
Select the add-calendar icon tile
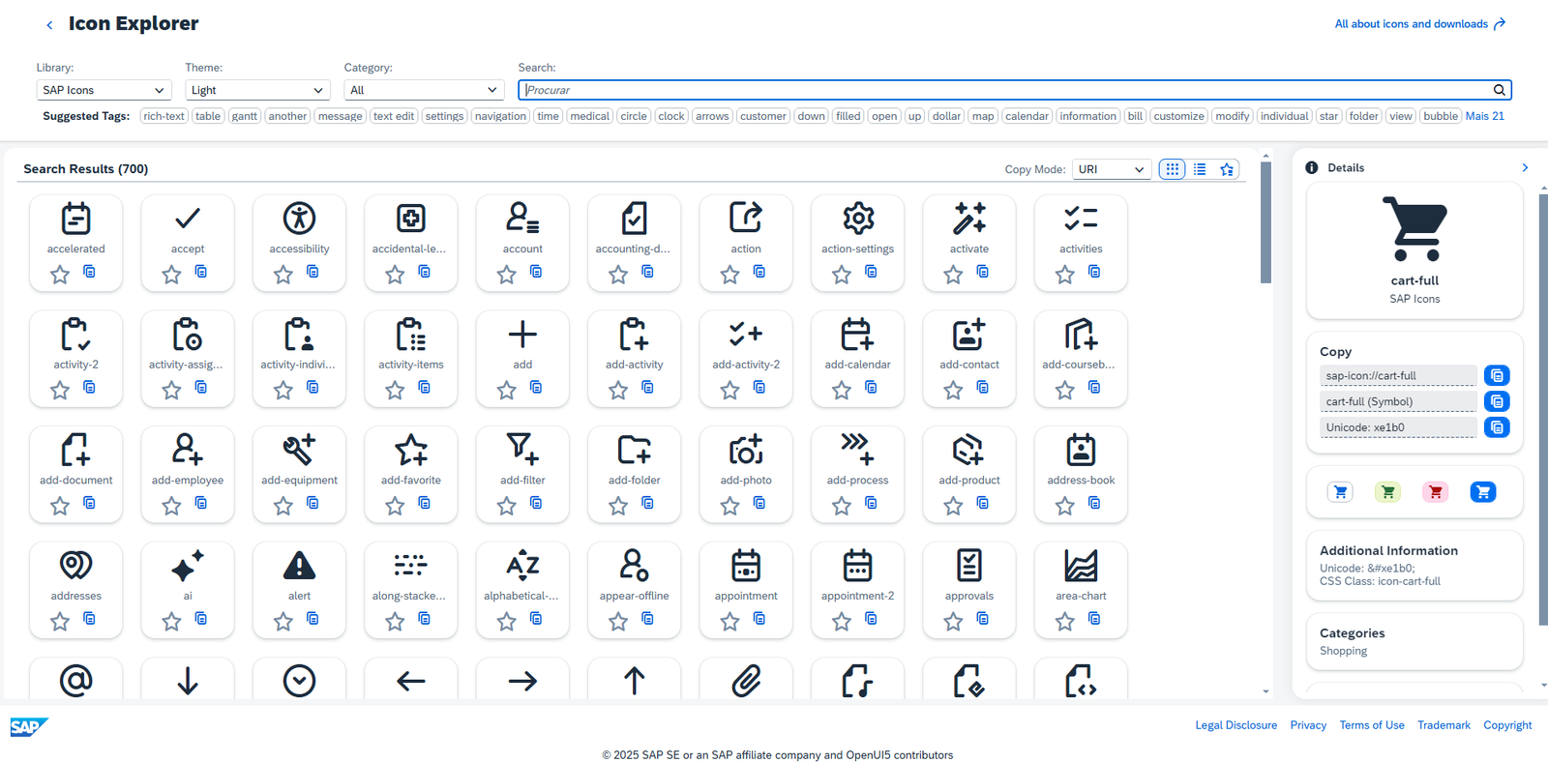(x=857, y=359)
